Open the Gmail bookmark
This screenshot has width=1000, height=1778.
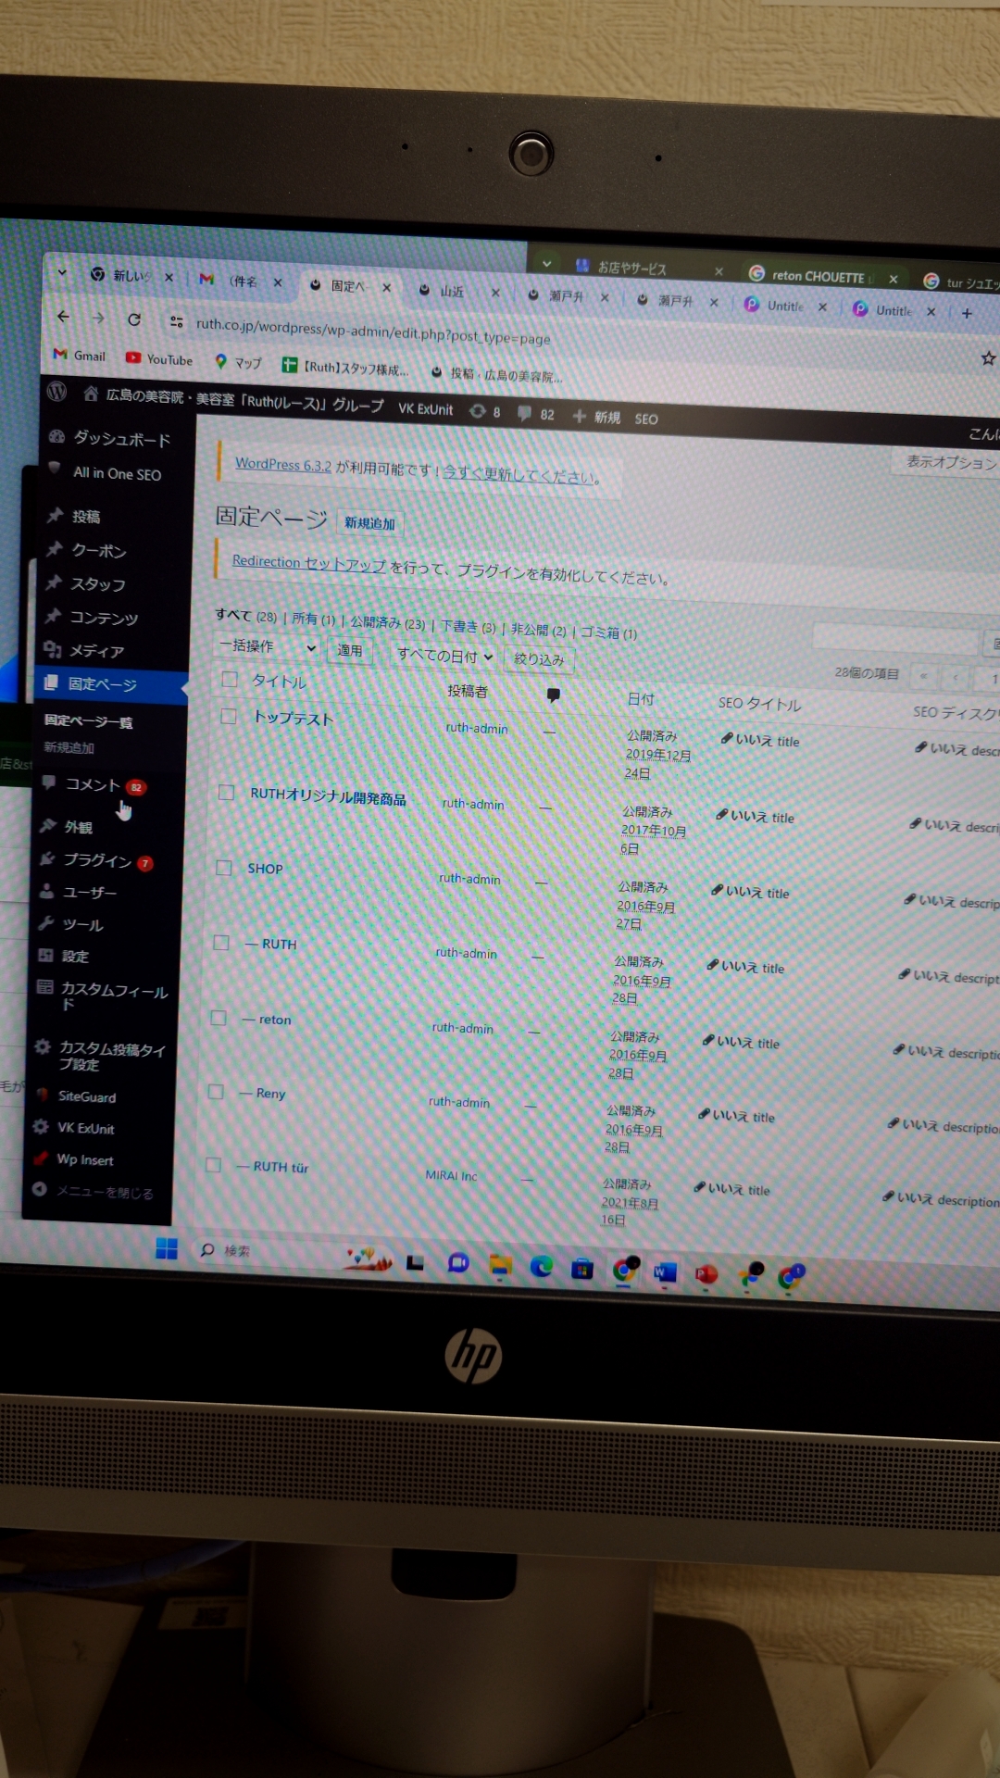[80, 355]
